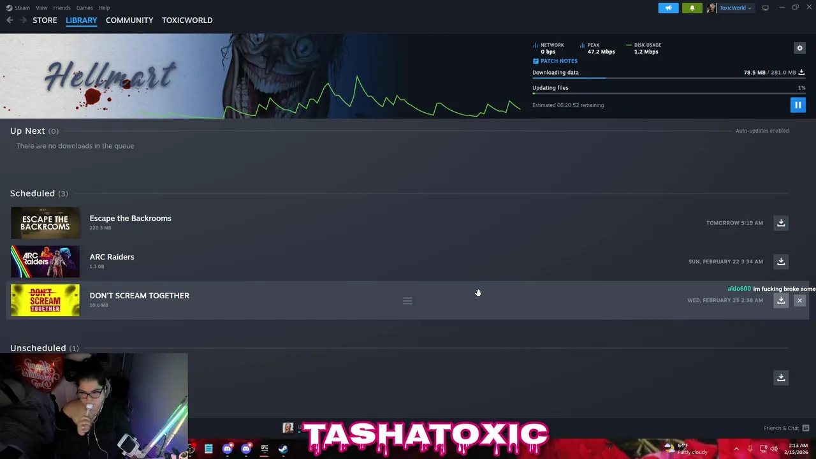Screen dimensions: 816x459
Task: Switch to the LIBRARY tab
Action: 82,20
